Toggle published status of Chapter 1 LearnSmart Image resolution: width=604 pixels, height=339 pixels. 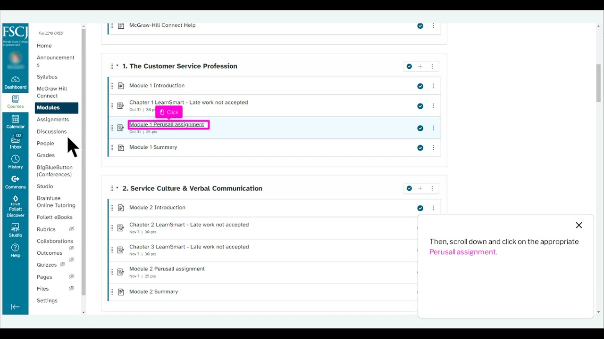coord(420,106)
